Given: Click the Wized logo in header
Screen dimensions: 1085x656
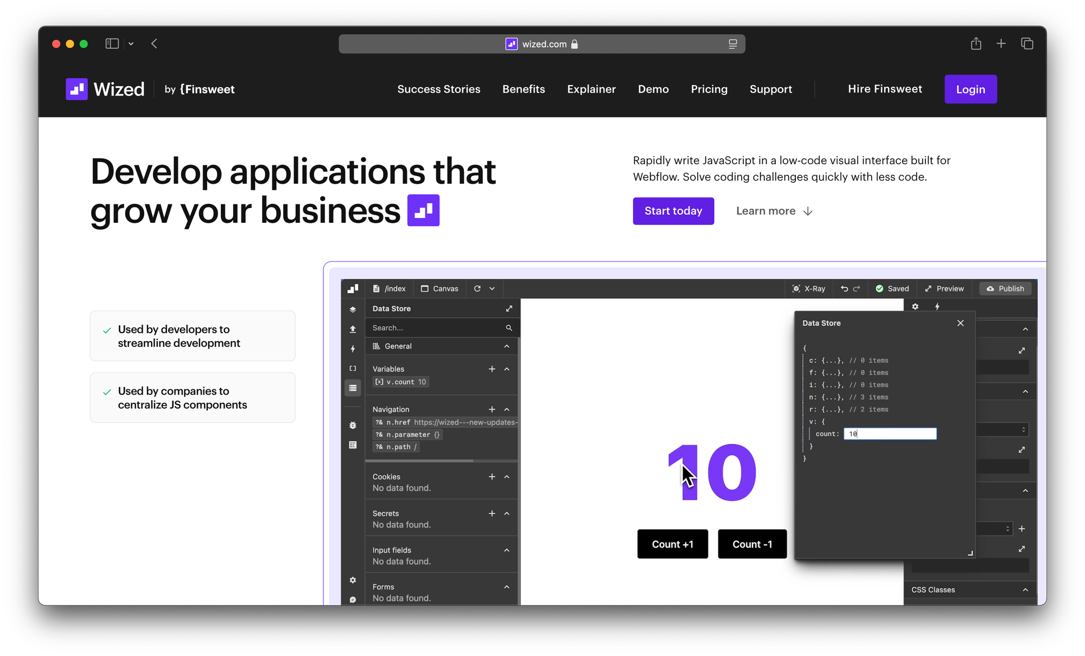Looking at the screenshot, I should pos(105,89).
